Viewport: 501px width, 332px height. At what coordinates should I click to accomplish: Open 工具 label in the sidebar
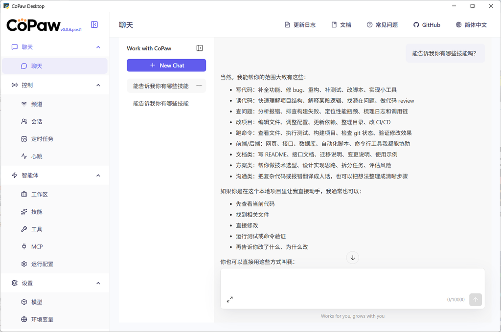coord(37,229)
